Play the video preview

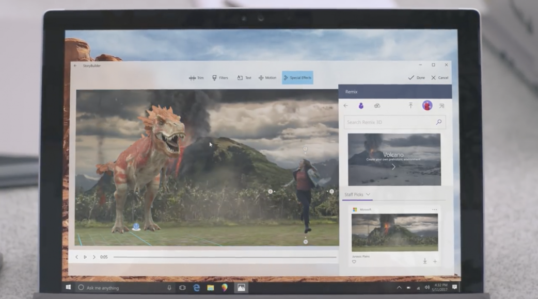tap(85, 257)
